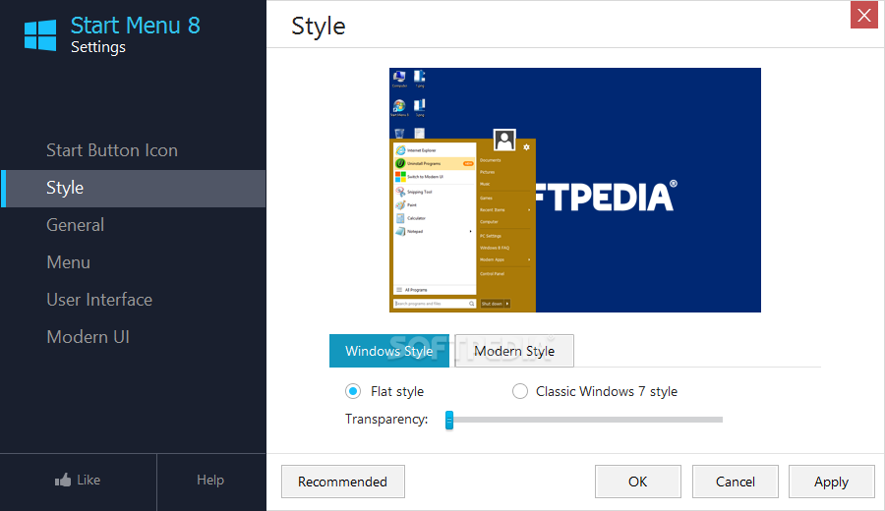Viewport: 885px width, 511px height.
Task: Open the Help link in the sidebar footer
Action: [x=210, y=480]
